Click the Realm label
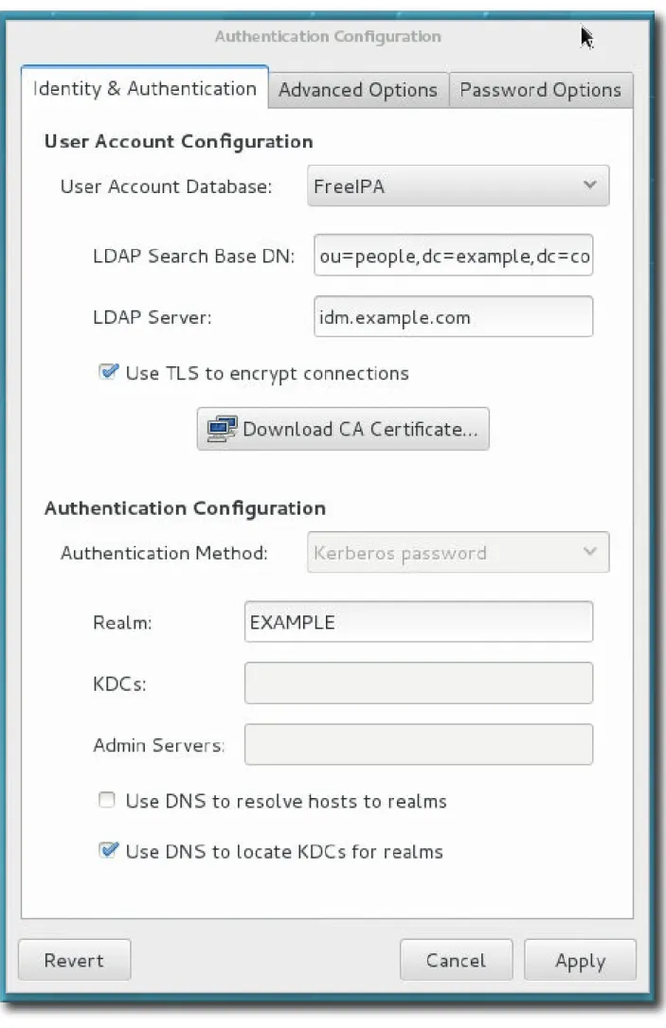The height and width of the screenshot is (1028, 666). click(x=122, y=622)
